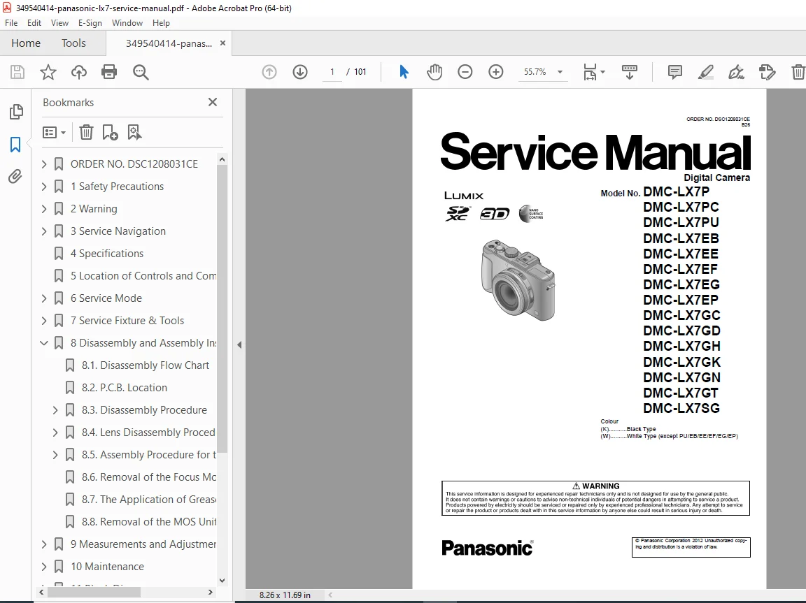806x603 pixels.
Task: Zoom out with minus icon
Action: (x=465, y=72)
